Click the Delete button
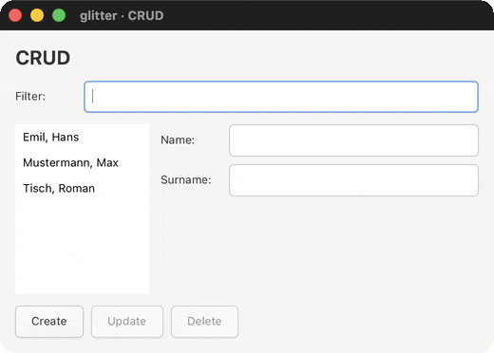 204,322
